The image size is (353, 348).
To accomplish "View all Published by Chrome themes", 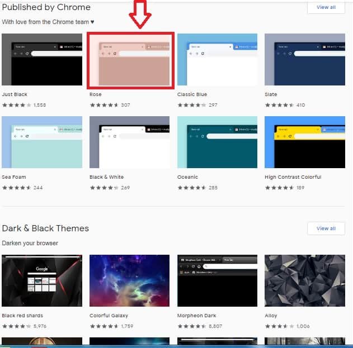I will tap(326, 7).
